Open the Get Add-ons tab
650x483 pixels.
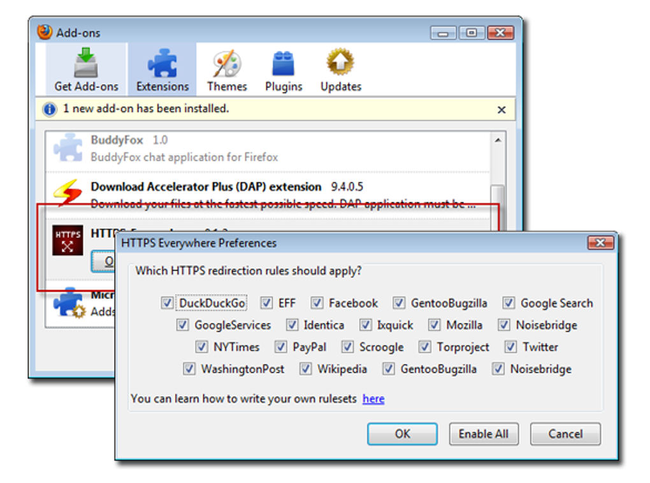coord(86,70)
